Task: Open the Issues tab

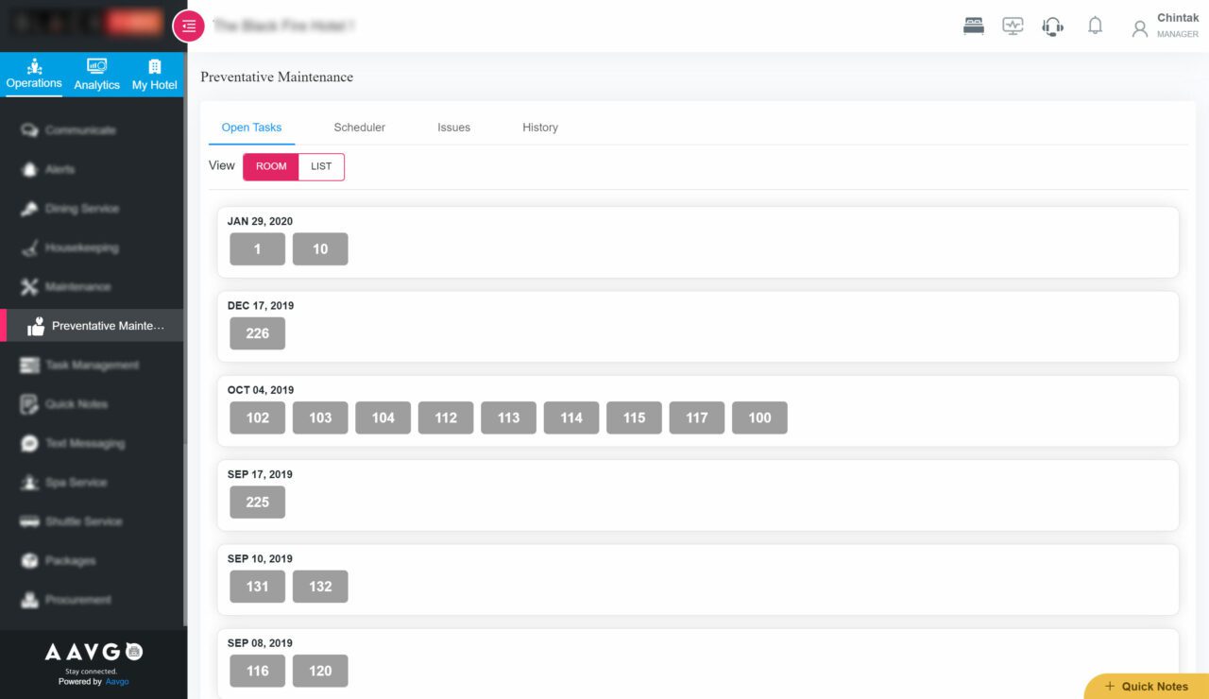Action: (x=453, y=127)
